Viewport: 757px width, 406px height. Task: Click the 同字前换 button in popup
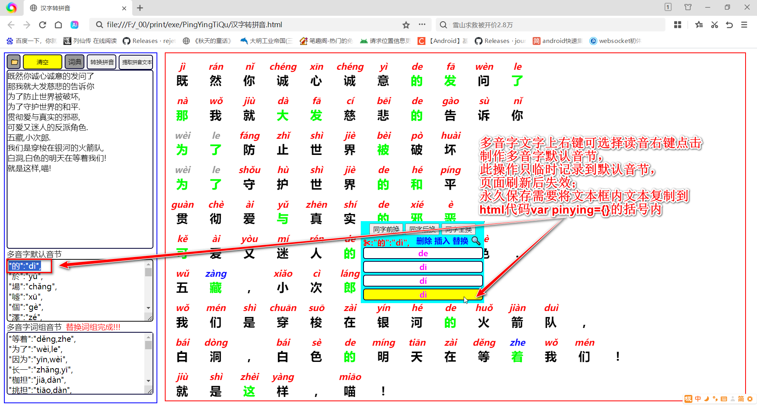pyautogui.click(x=386, y=229)
